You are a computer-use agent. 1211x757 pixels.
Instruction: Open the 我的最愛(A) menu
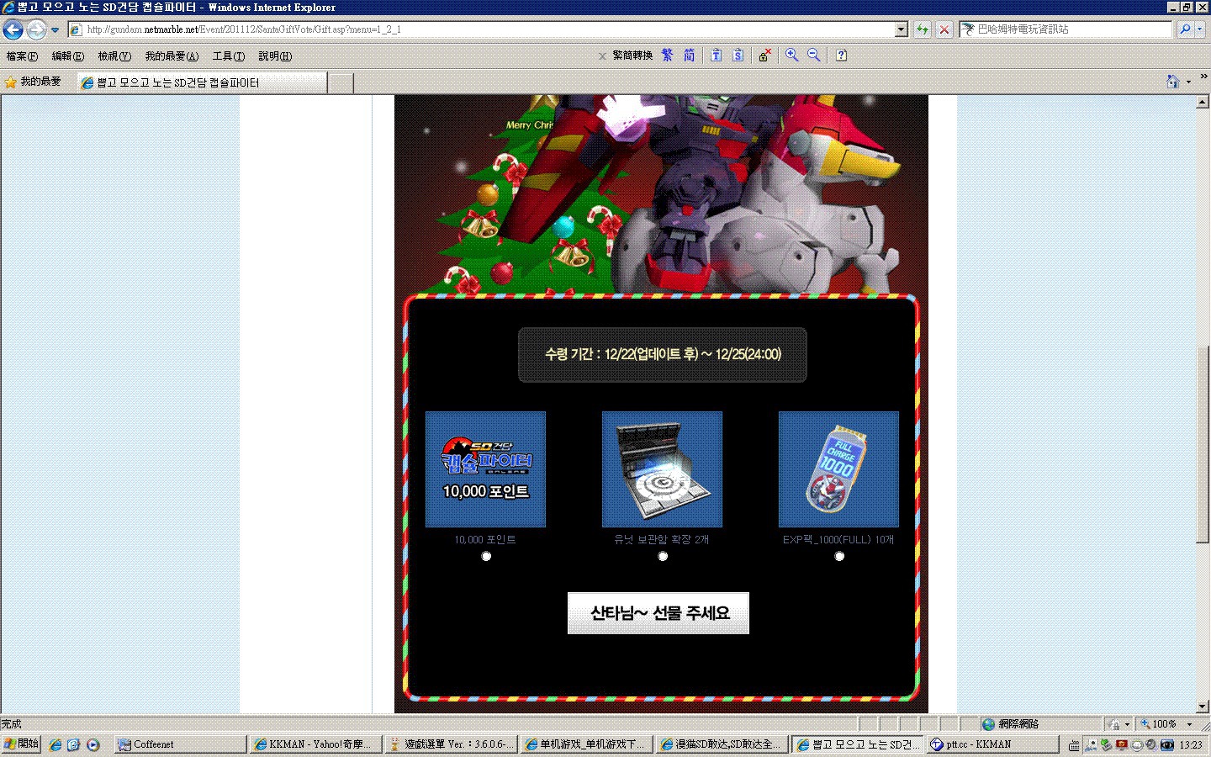click(x=172, y=56)
